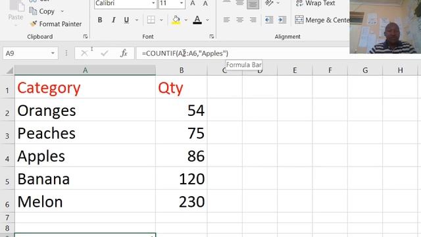
Task: Apply the yellow Fill Color bucket
Action: (176, 20)
